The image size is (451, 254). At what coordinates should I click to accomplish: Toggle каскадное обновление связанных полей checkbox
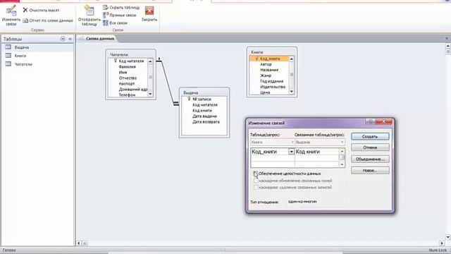(256, 181)
